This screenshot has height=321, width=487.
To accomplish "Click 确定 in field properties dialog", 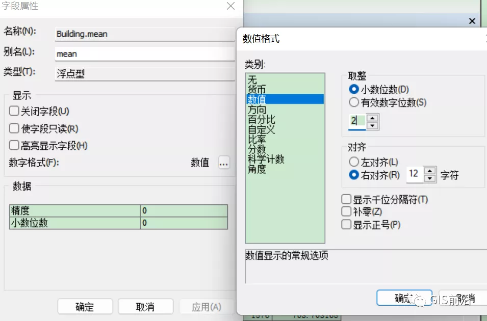I will [x=85, y=307].
